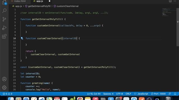This screenshot has width=179, height=100.
Task: Open Finder from the Dock
Action: (x=11, y=99)
